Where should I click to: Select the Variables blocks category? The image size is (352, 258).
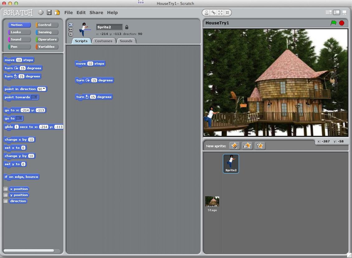(x=46, y=47)
